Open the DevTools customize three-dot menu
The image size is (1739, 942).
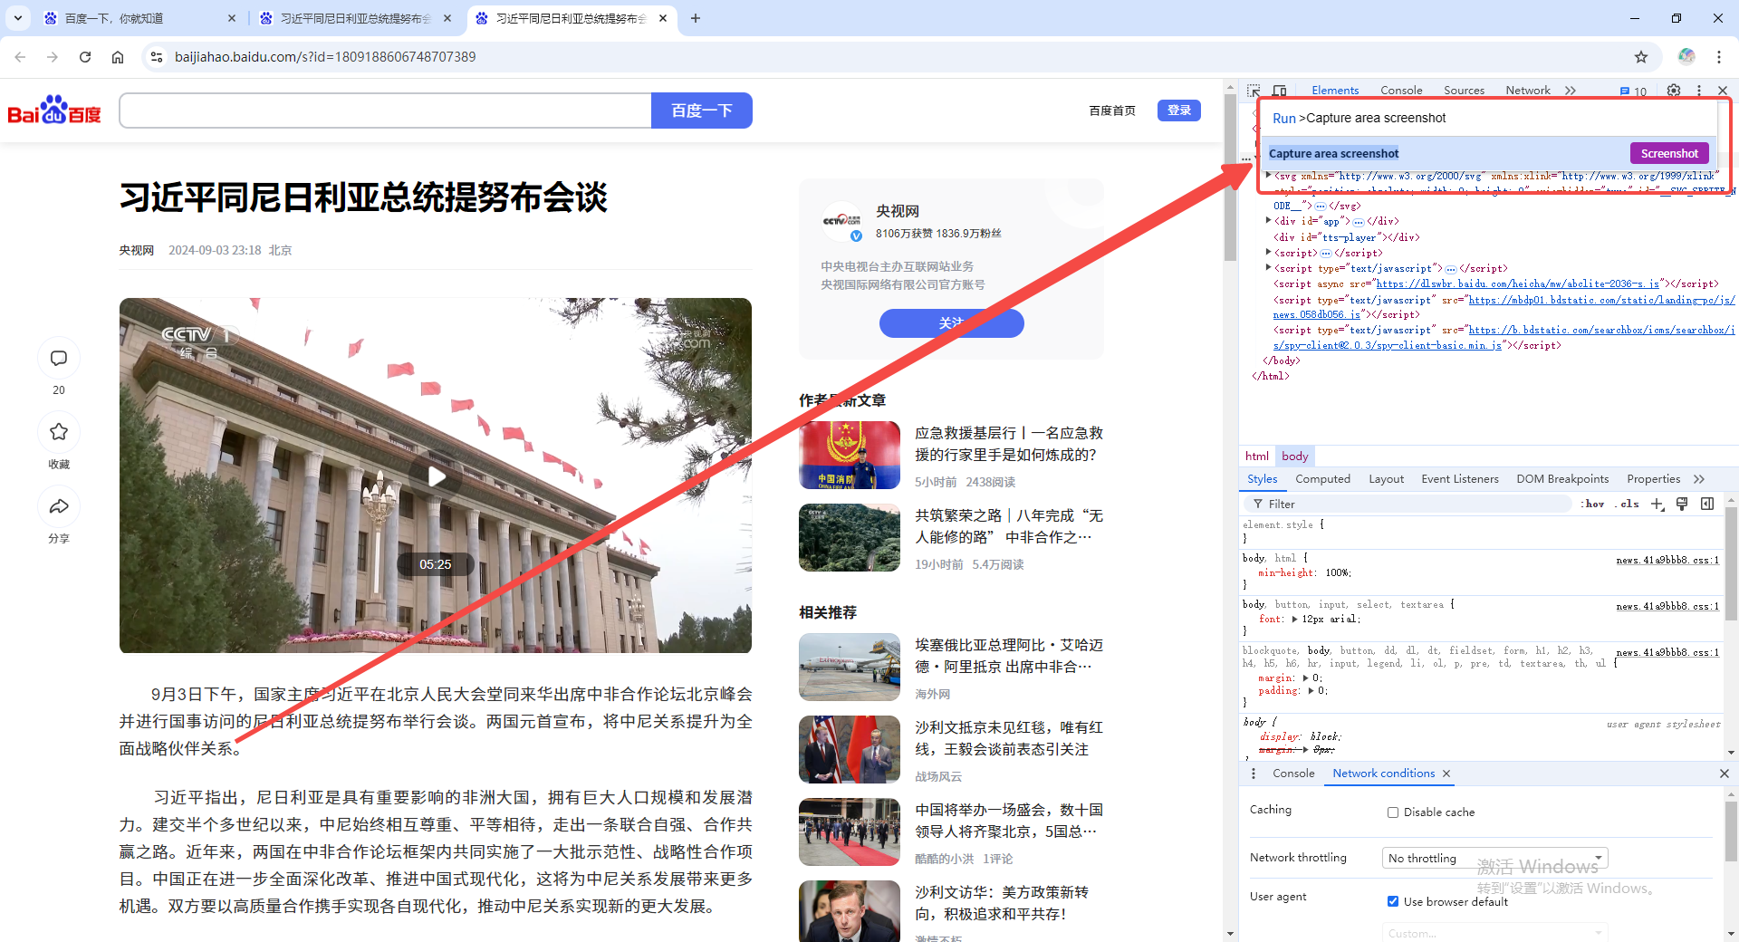click(x=1699, y=91)
